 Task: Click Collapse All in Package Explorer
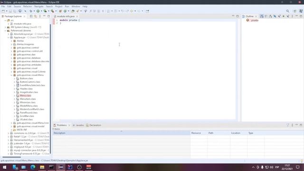tap(31, 16)
